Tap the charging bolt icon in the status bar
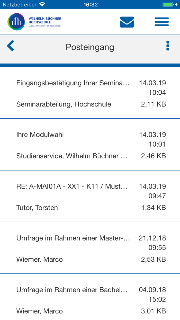The width and height of the screenshot is (180, 320). point(177,4)
